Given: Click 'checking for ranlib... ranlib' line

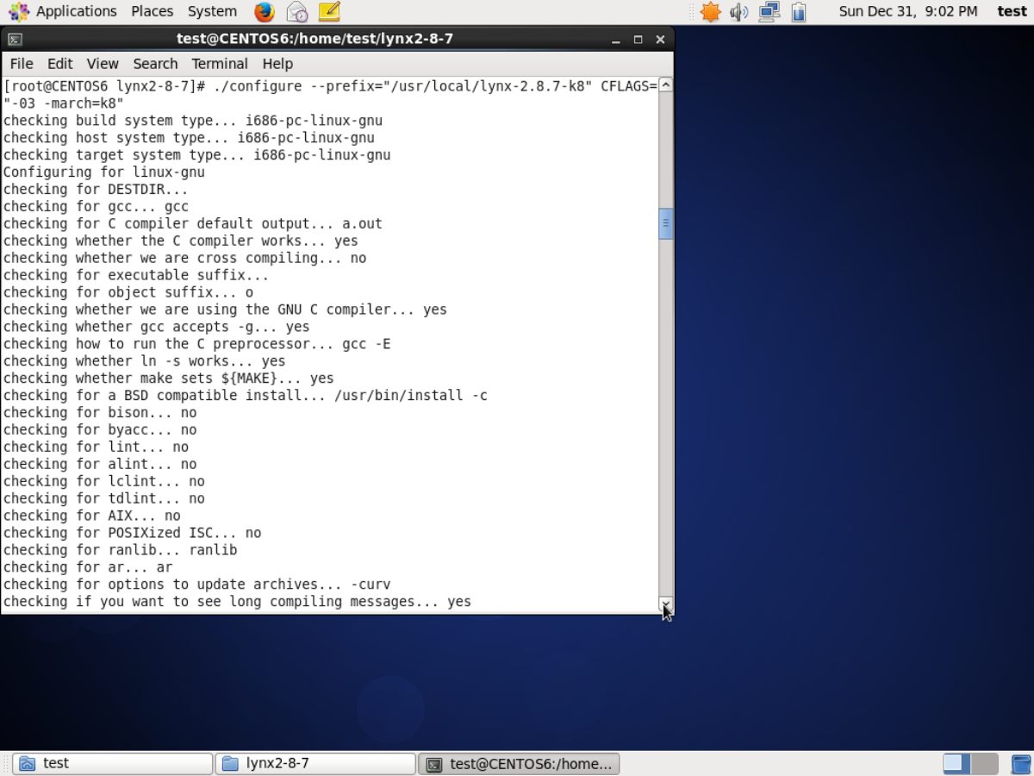Looking at the screenshot, I should click(120, 550).
